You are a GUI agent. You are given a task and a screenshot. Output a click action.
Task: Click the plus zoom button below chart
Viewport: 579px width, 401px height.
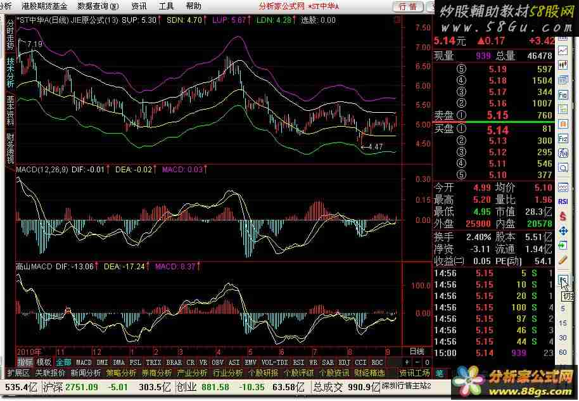[407, 362]
